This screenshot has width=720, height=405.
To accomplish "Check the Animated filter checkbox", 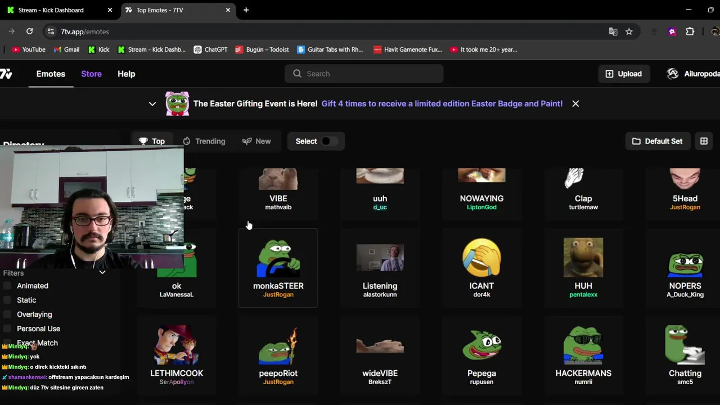I will [x=7, y=286].
